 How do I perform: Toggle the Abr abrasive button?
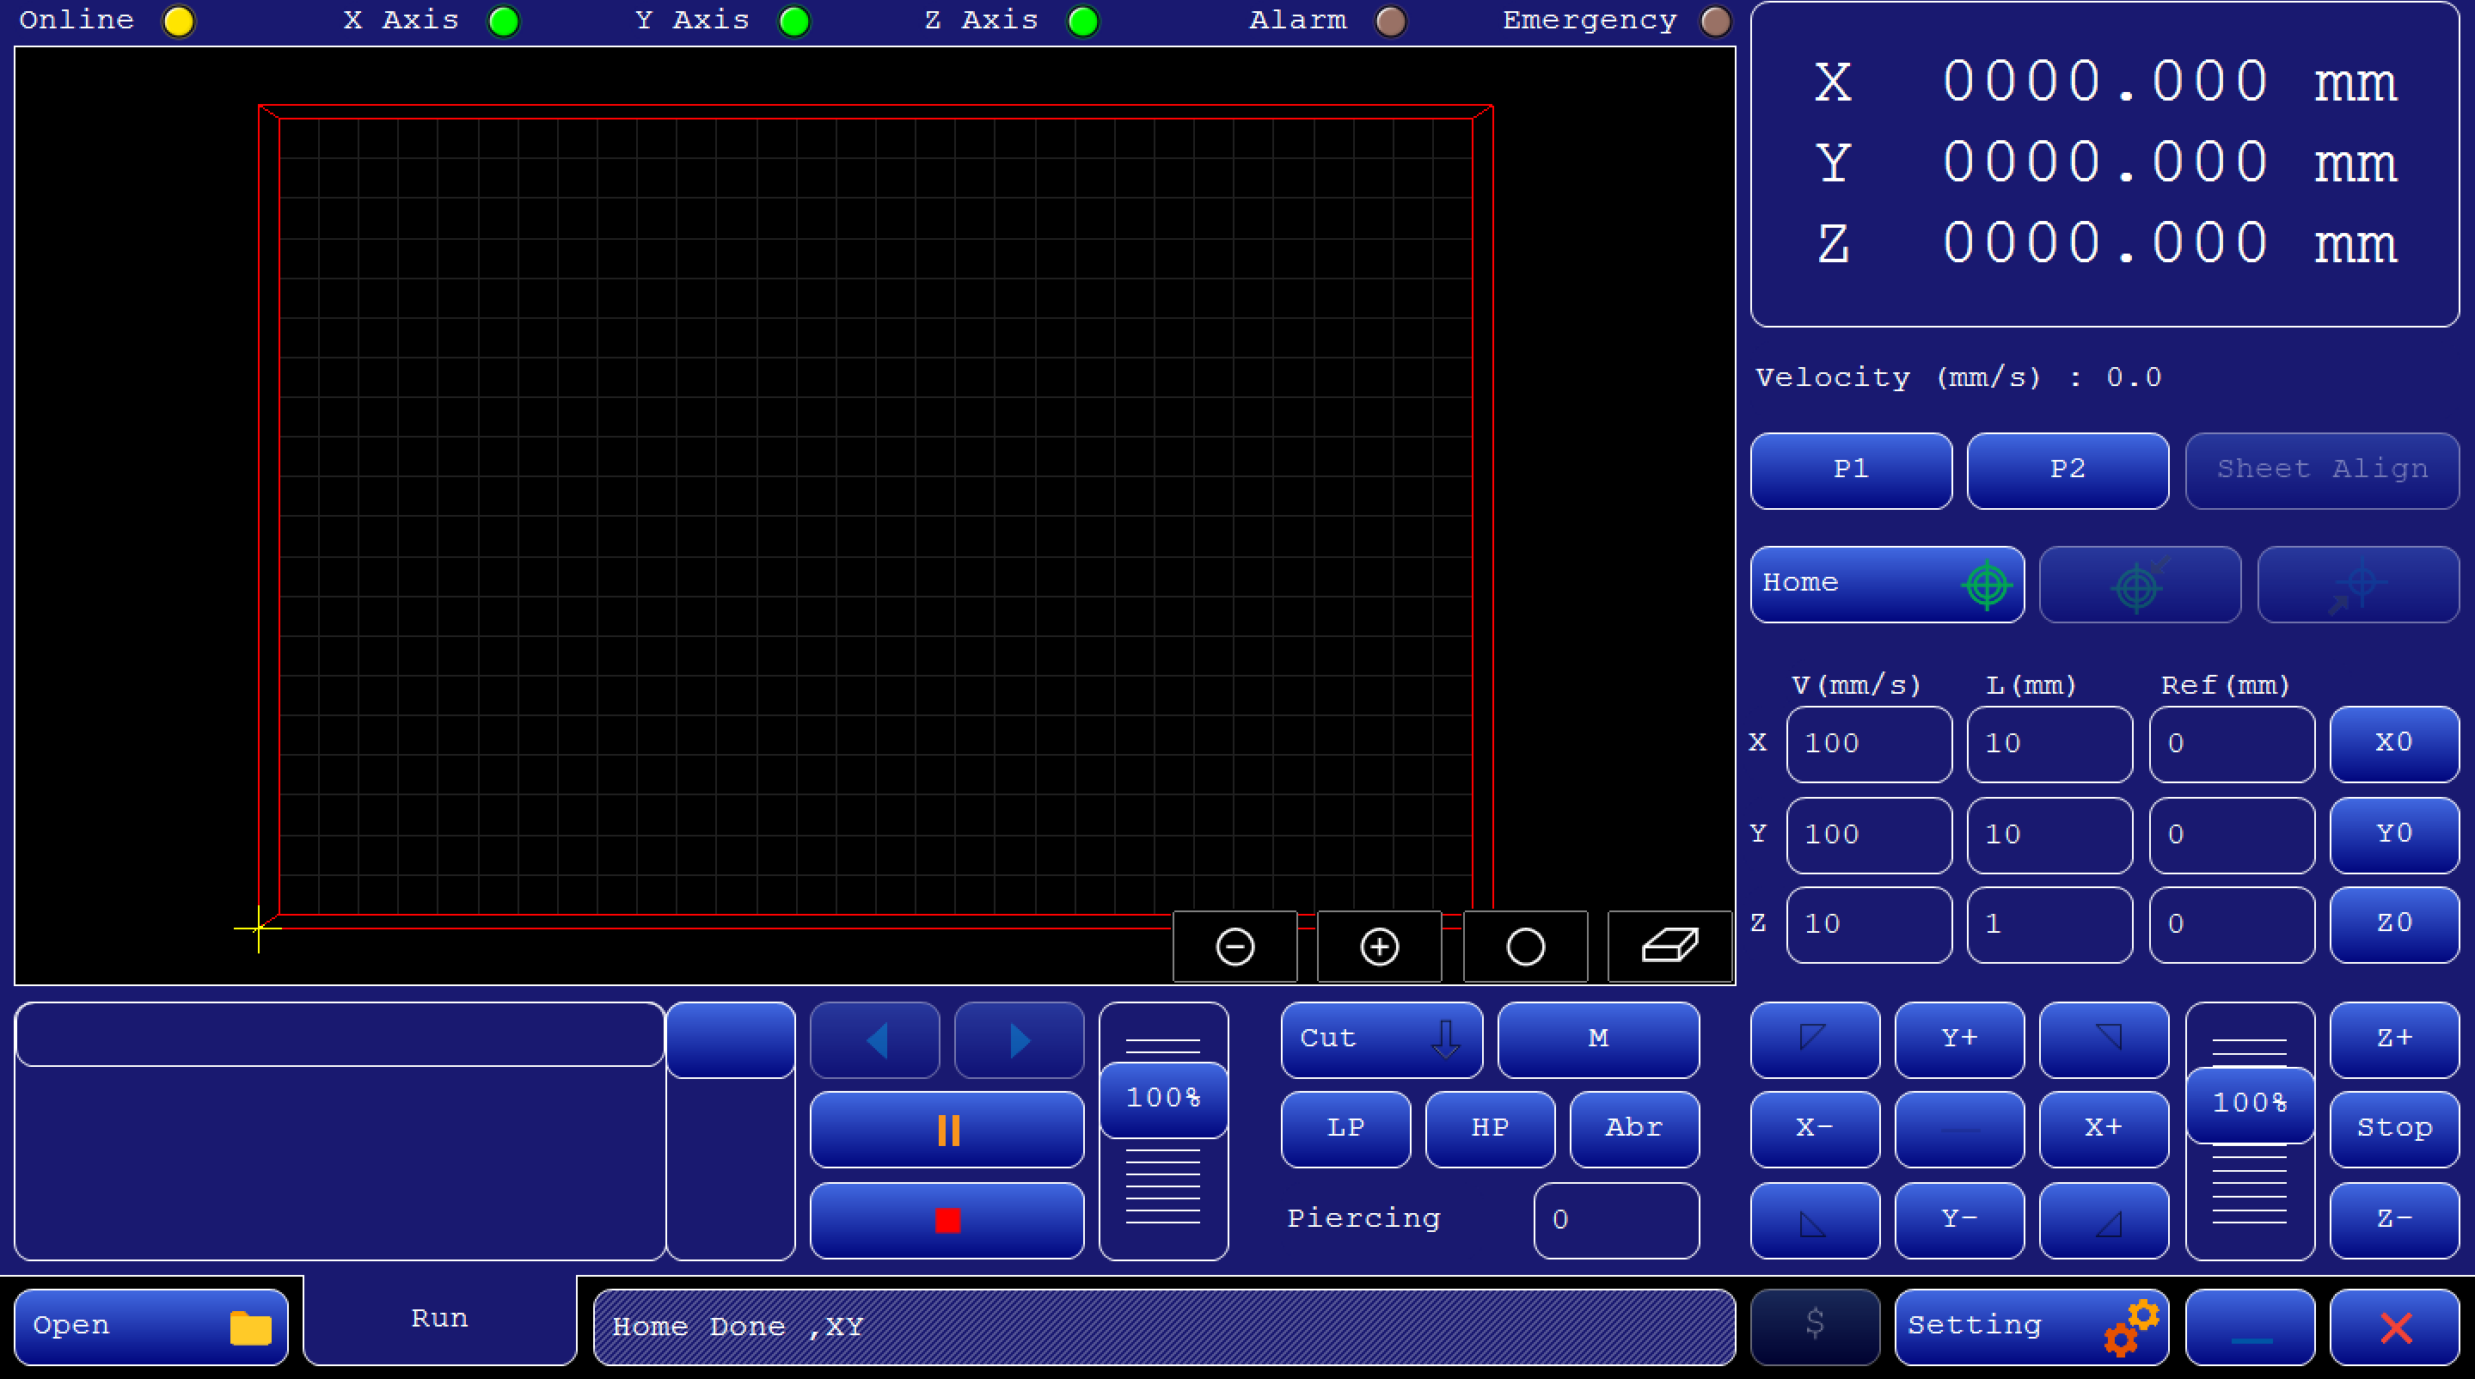(1633, 1128)
